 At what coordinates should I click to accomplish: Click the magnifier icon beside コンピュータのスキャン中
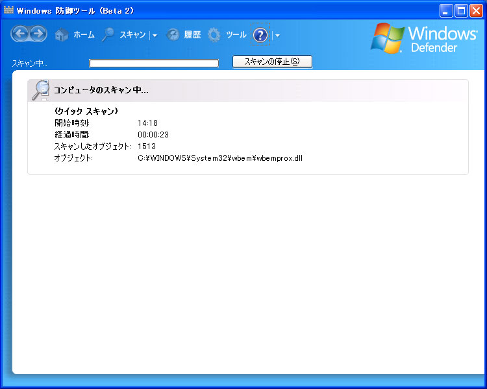[x=41, y=90]
